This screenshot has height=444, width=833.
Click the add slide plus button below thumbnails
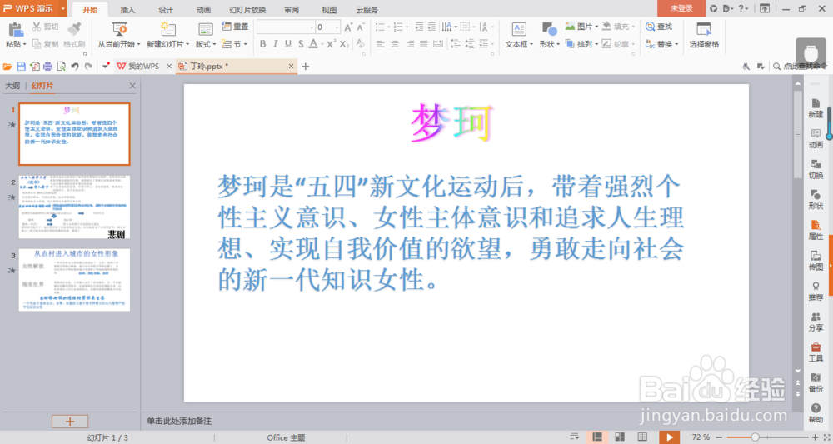pyautogui.click(x=70, y=422)
